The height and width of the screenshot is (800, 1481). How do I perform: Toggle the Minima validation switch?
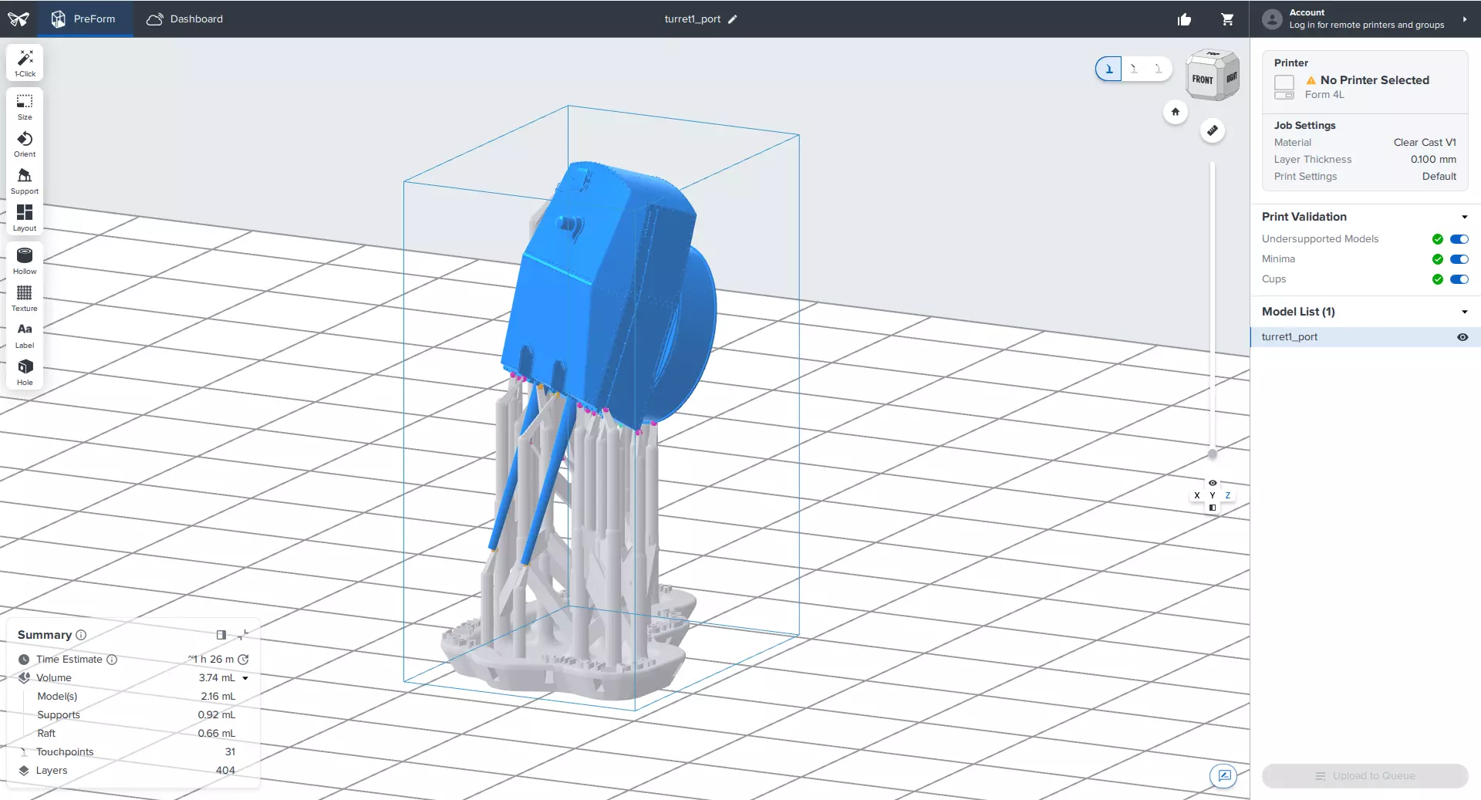[1459, 259]
